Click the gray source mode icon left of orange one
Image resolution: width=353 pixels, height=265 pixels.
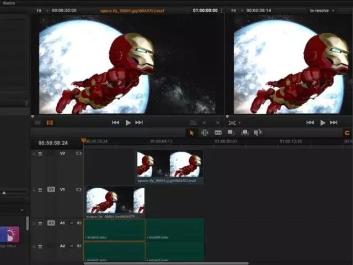click(x=38, y=123)
